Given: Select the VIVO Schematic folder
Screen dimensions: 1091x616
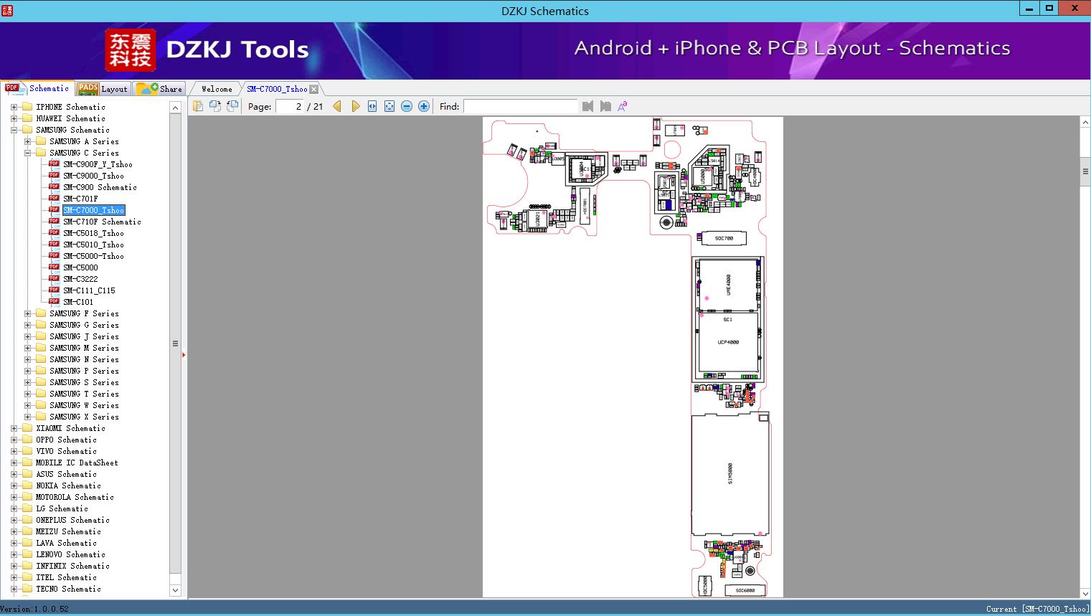Looking at the screenshot, I should coord(66,451).
